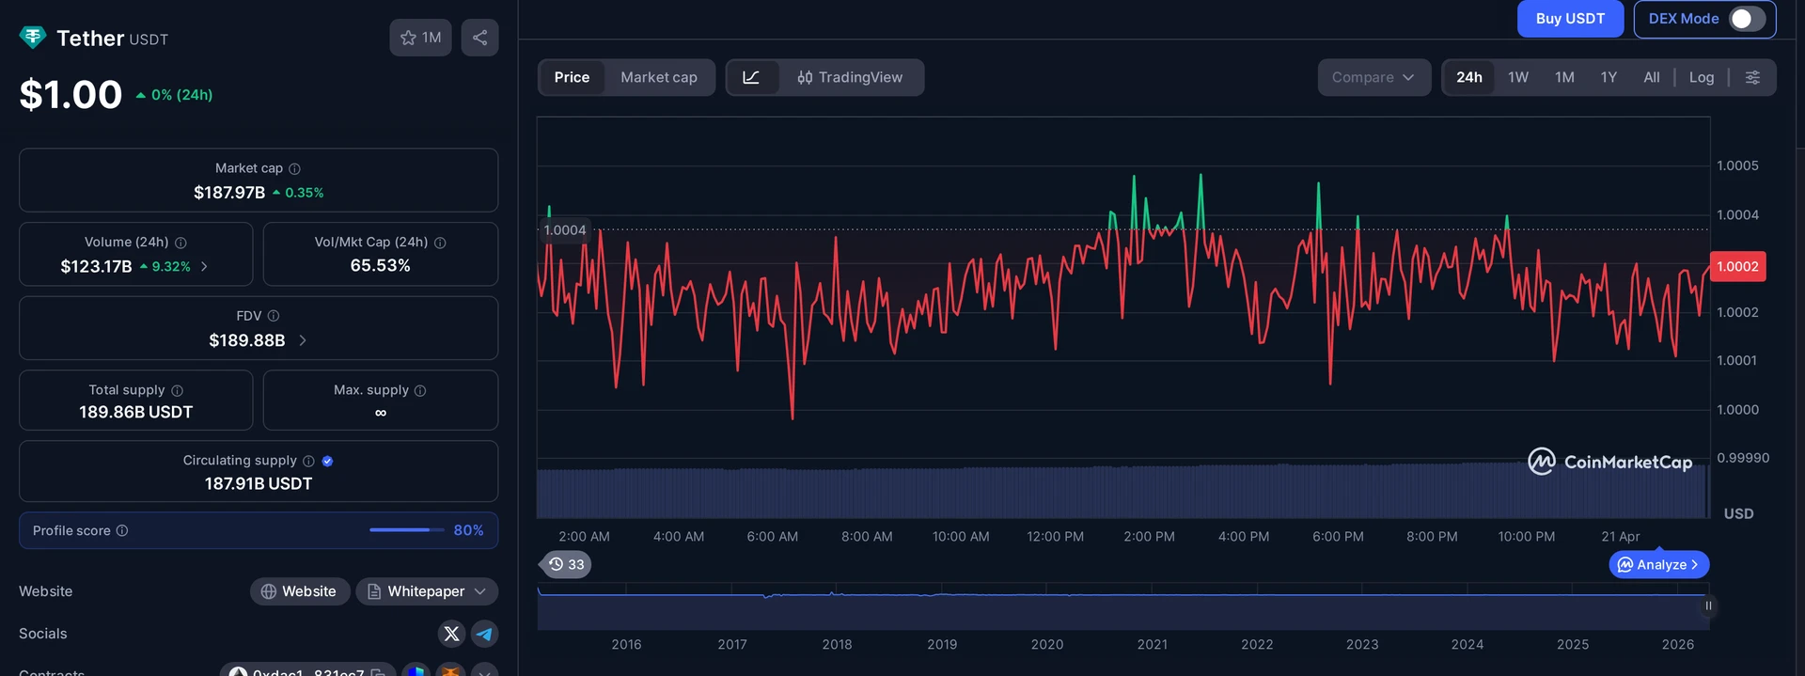Click the Analyze button under chart
This screenshot has width=1805, height=676.
tap(1659, 564)
